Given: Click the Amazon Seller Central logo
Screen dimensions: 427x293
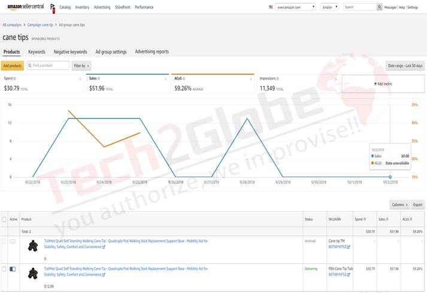Looking at the screenshot, I should 24,7.
